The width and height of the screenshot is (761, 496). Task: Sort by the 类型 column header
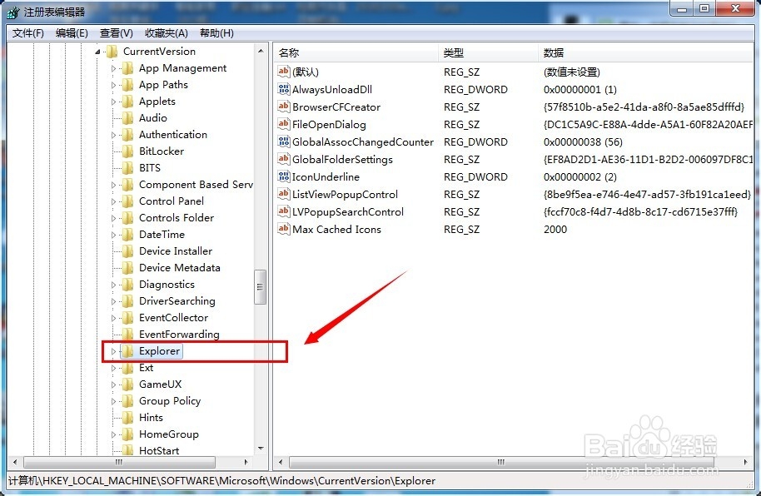tap(488, 53)
